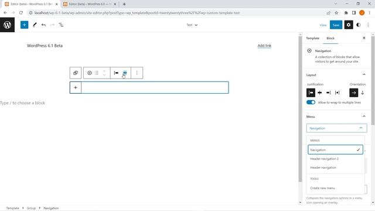375x211 pixels.
Task: Open the Styles half-circle icon
Action: (358, 25)
